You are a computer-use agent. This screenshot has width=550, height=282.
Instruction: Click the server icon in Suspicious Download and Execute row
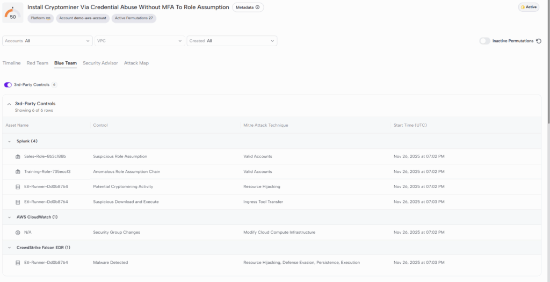[x=18, y=201]
